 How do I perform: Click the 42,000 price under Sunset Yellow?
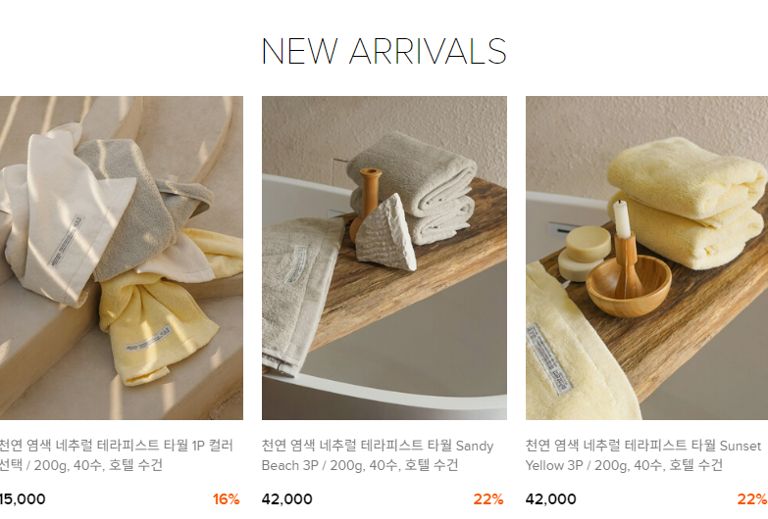point(551,499)
